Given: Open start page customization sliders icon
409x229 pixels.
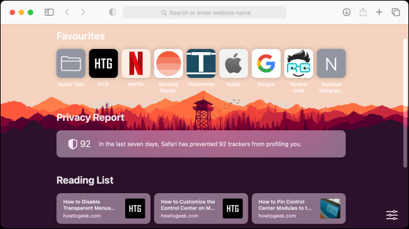Looking at the screenshot, I should point(392,215).
